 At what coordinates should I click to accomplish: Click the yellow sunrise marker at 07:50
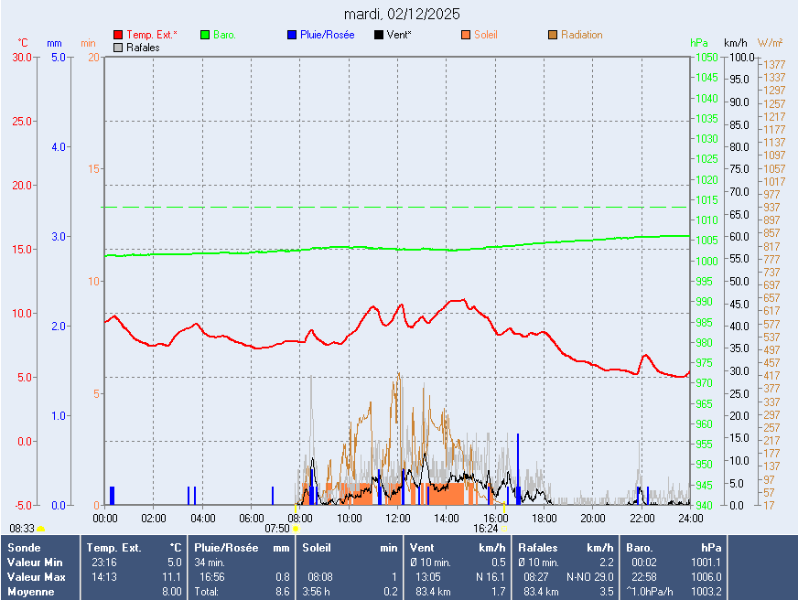click(x=296, y=529)
